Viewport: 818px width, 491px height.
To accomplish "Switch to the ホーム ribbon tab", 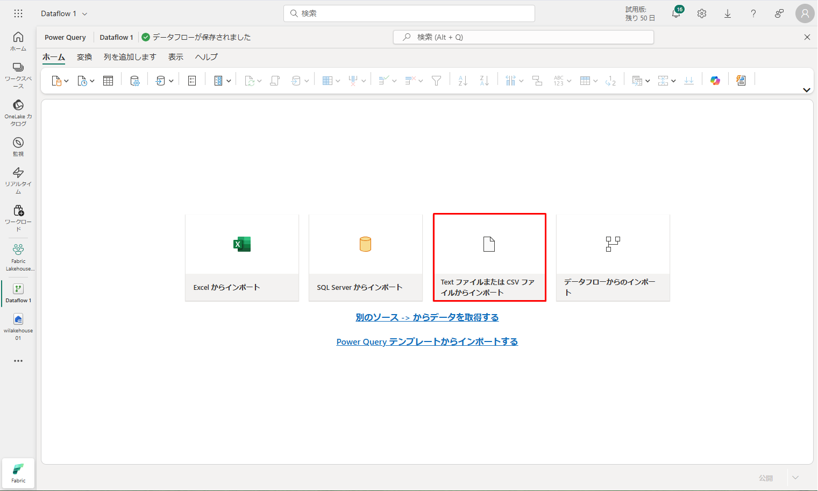I will point(54,57).
